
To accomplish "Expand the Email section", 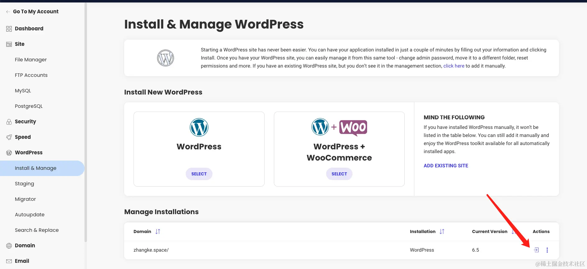I will pos(22,261).
